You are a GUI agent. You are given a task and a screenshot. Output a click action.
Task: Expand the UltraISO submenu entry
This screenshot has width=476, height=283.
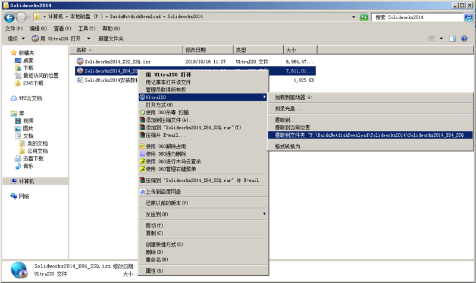203,97
